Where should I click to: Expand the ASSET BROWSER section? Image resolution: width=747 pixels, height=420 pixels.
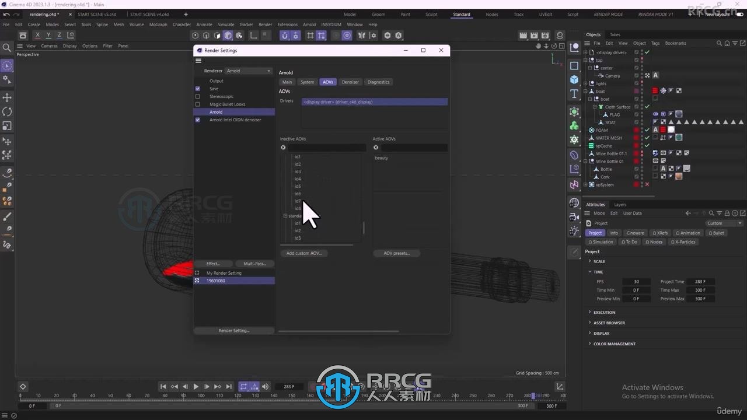[x=590, y=323]
